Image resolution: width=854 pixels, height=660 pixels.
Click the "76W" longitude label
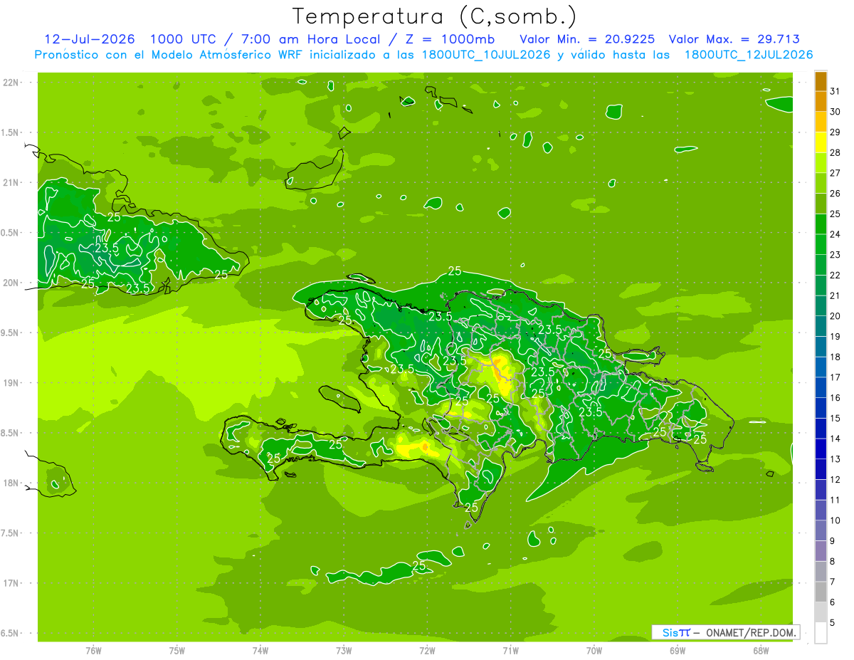click(93, 651)
